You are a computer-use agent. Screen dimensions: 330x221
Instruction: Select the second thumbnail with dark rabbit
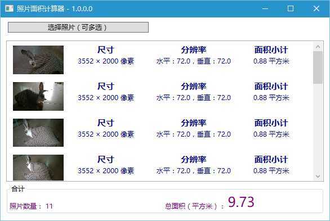pyautogui.click(x=38, y=96)
